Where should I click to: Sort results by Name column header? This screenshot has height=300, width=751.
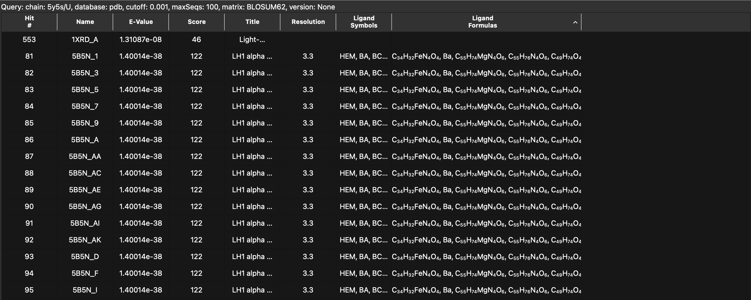coord(85,22)
